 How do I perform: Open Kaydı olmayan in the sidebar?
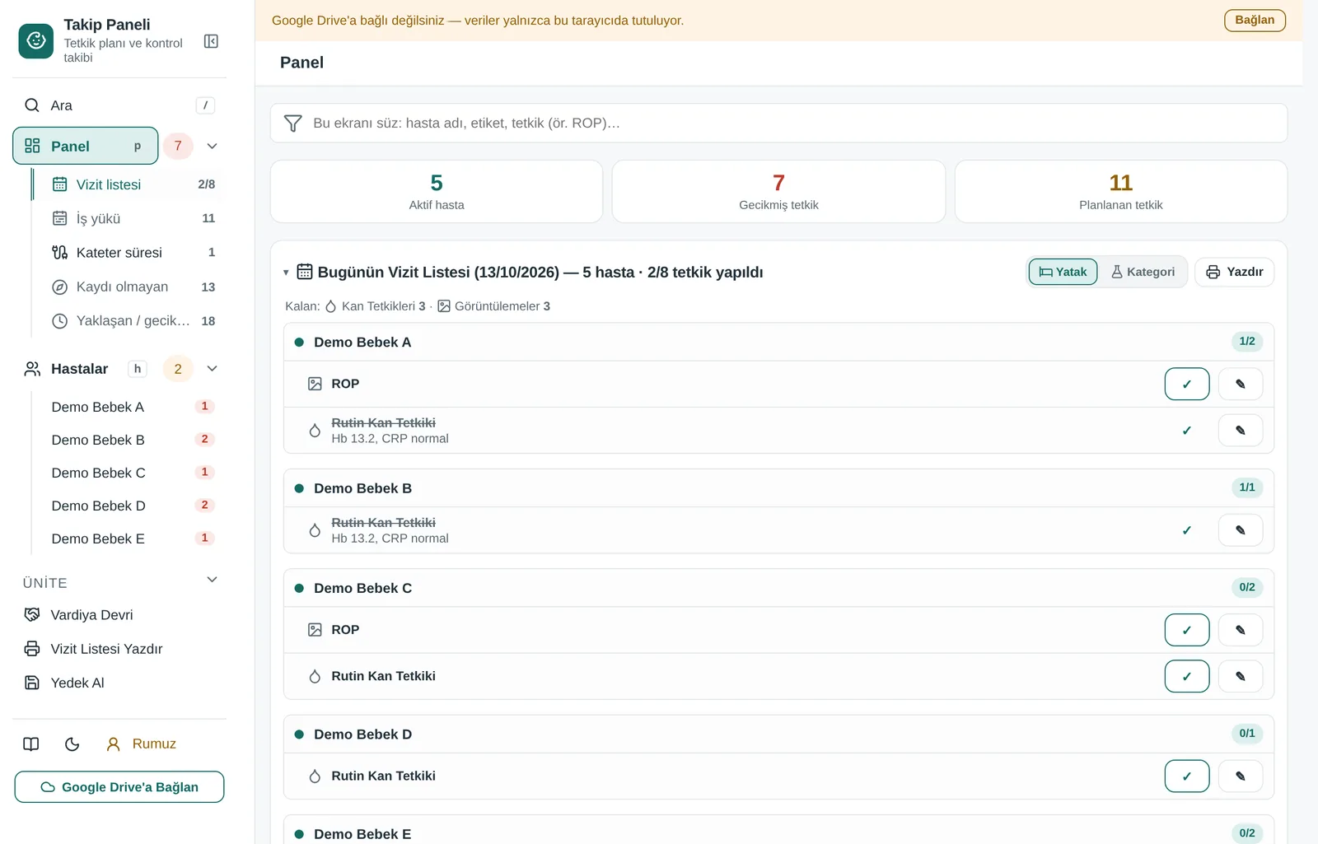(x=129, y=287)
